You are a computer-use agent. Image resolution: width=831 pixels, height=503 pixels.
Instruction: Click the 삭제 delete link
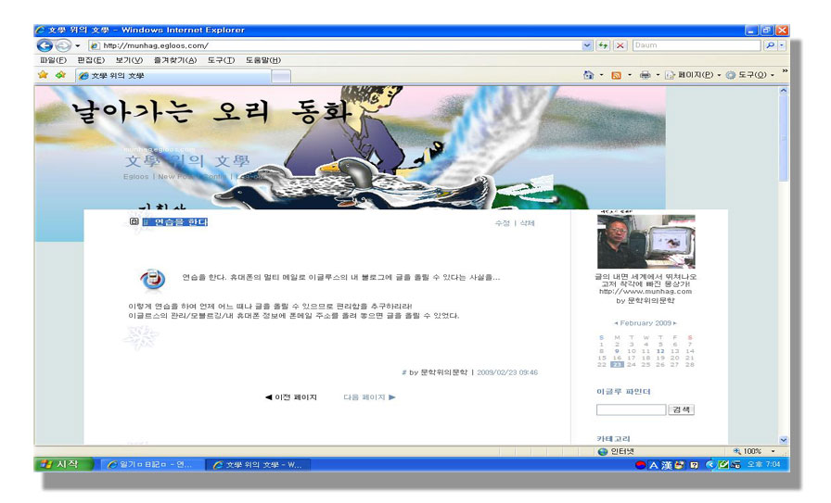(528, 223)
